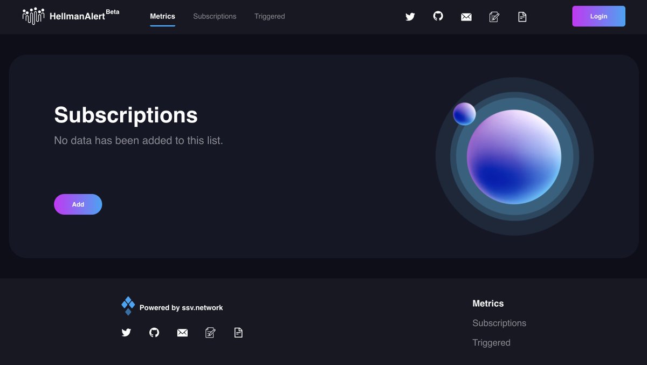Click the mail envelope icon in footer
The image size is (647, 365).
click(182, 333)
